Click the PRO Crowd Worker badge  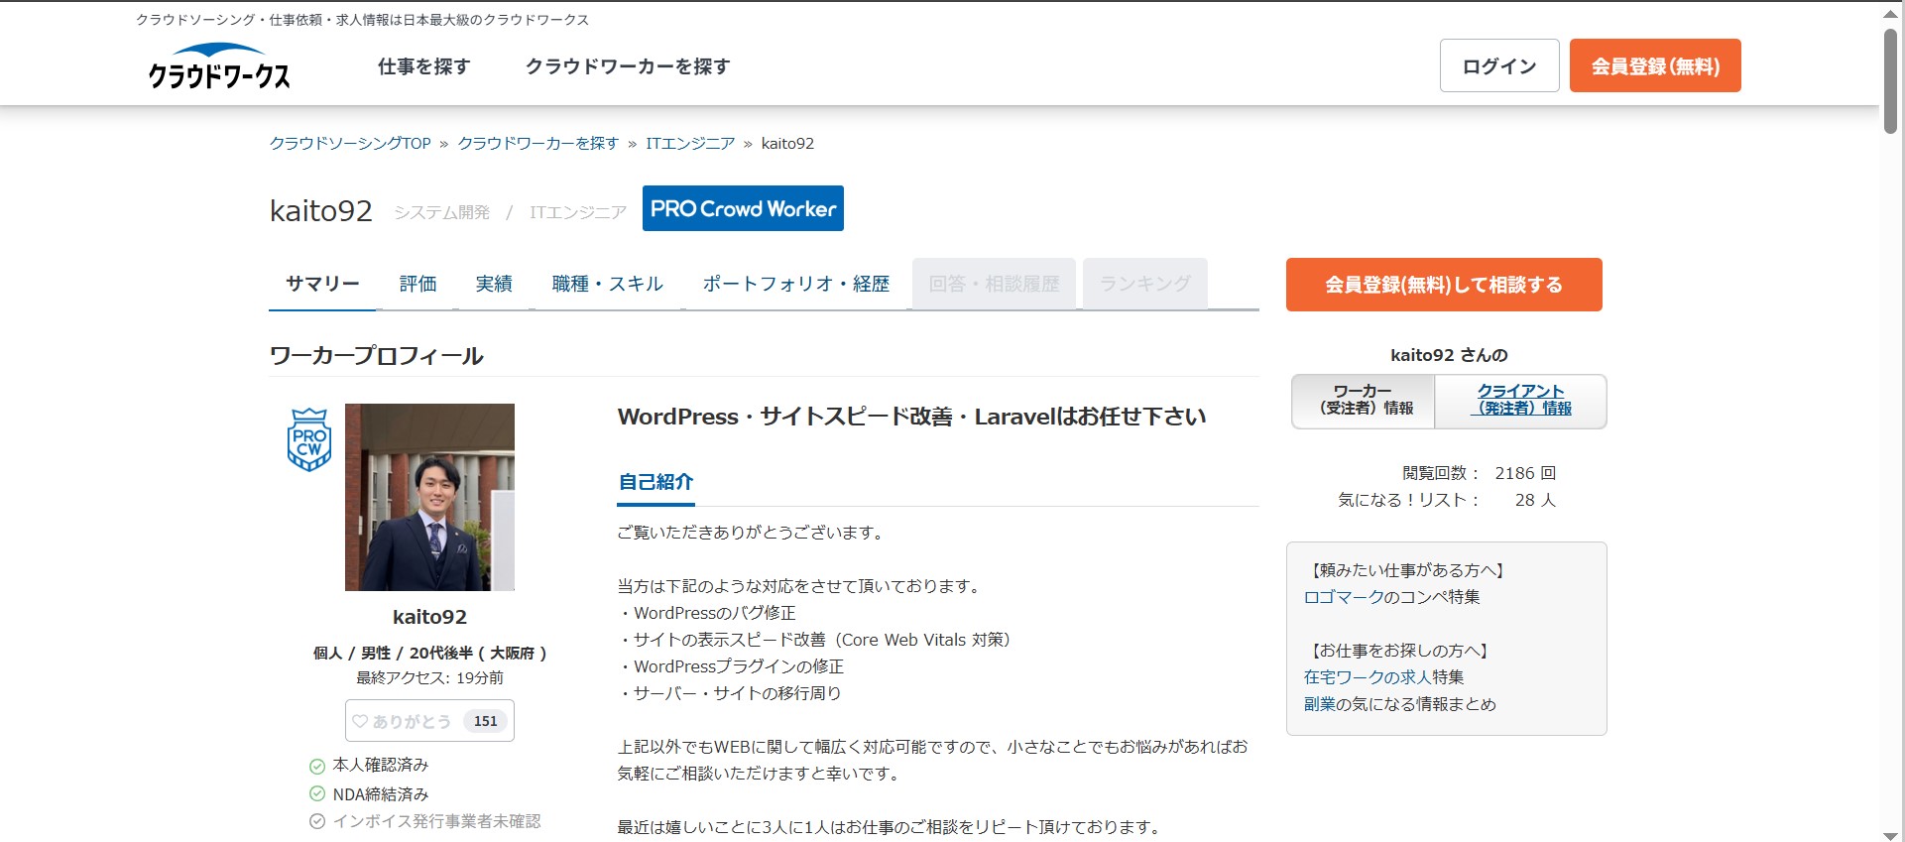pyautogui.click(x=743, y=208)
